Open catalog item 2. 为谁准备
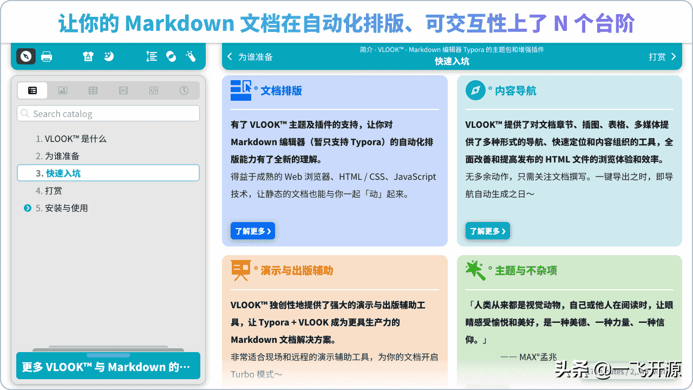Viewport: 693px width, 390px height. pyautogui.click(x=57, y=156)
